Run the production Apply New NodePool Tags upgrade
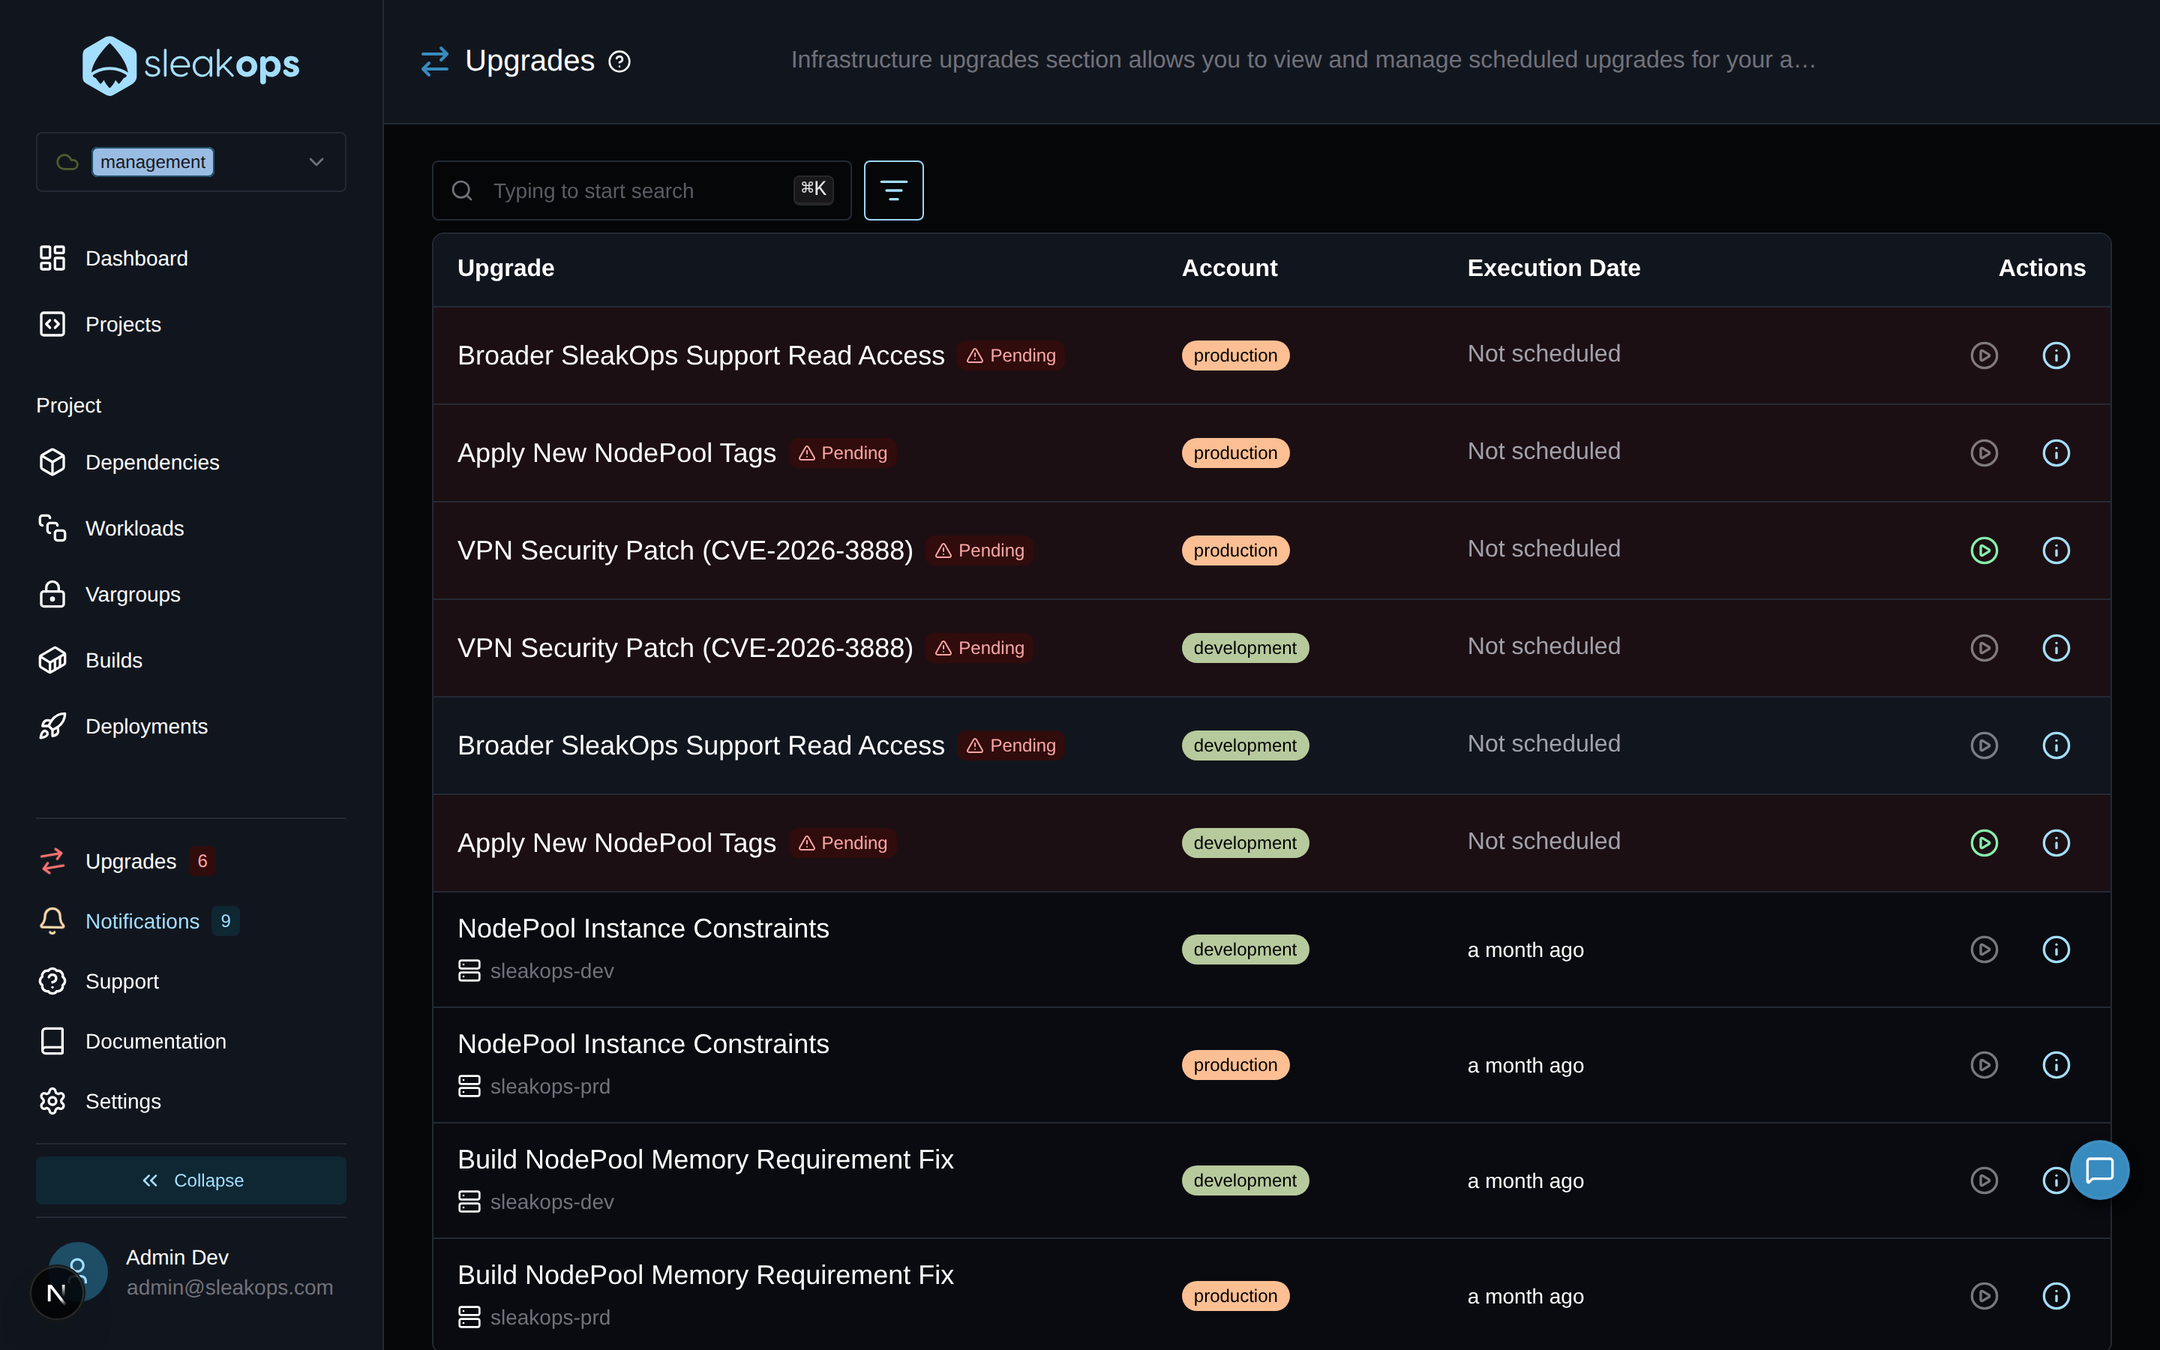Image resolution: width=2160 pixels, height=1350 pixels. 1984,453
